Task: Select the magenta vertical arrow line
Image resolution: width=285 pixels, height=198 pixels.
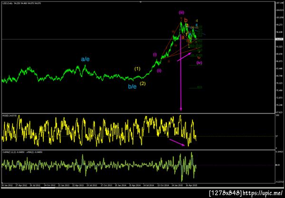Action: (181, 73)
